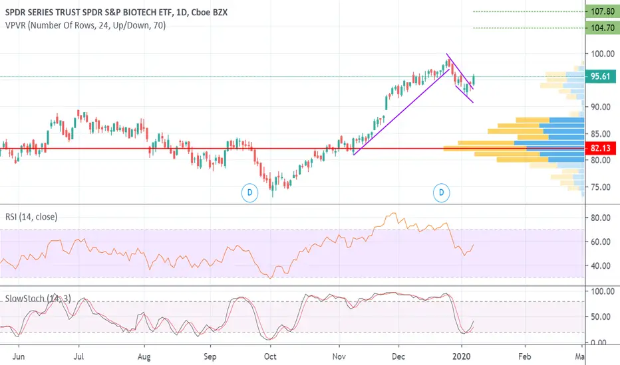The image size is (620, 365).
Task: Click the SlowStoch axis value 100.00
Action: [603, 291]
